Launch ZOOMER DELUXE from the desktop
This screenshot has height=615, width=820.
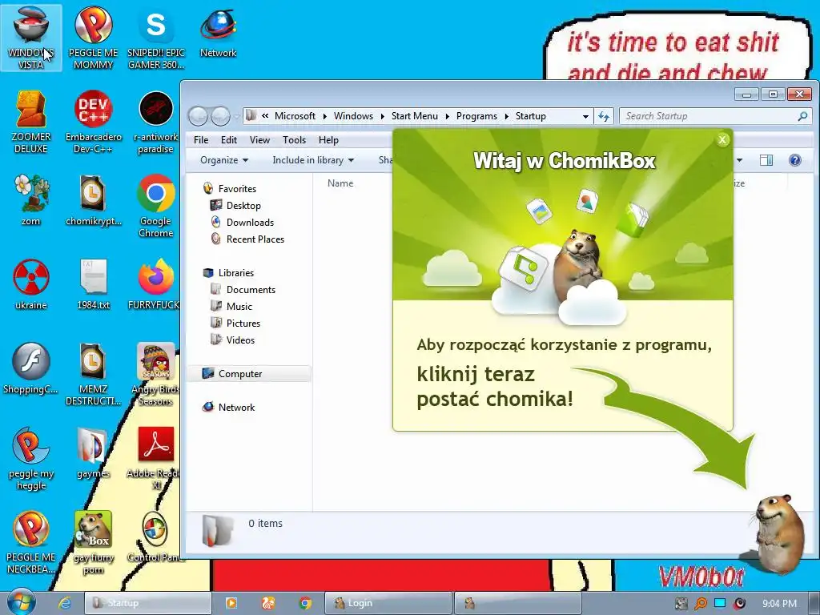point(31,122)
